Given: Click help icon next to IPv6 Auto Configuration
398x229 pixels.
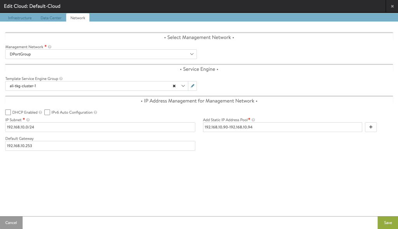Looking at the screenshot, I should 95,113.
